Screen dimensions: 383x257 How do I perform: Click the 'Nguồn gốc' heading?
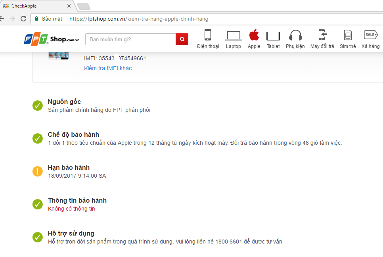[64, 102]
